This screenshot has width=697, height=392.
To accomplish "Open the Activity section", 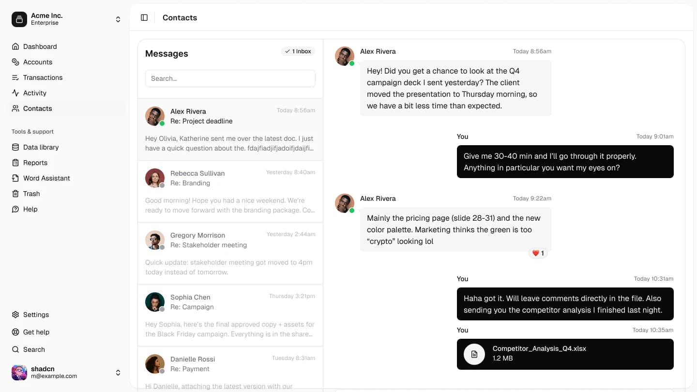I will coord(35,93).
